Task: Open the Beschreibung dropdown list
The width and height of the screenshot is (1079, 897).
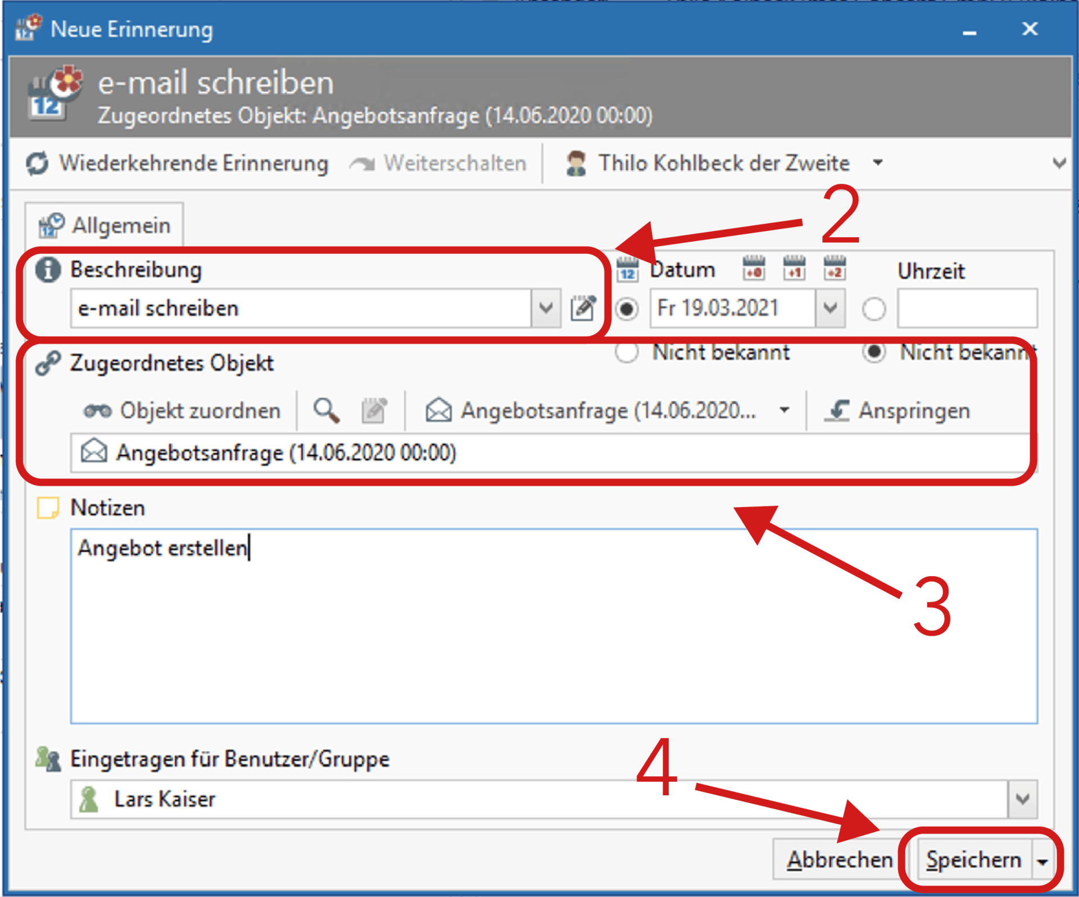Action: click(546, 308)
